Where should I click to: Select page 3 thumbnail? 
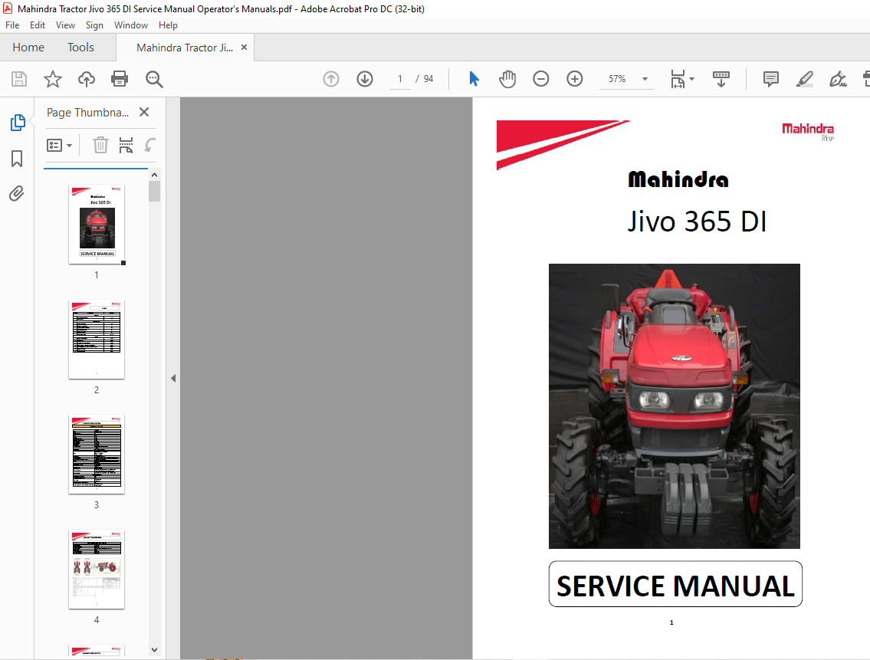(x=97, y=454)
